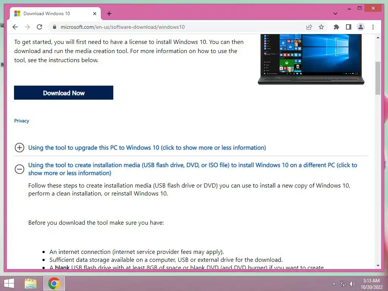Open Chrome's three-dot menu

coord(373,27)
